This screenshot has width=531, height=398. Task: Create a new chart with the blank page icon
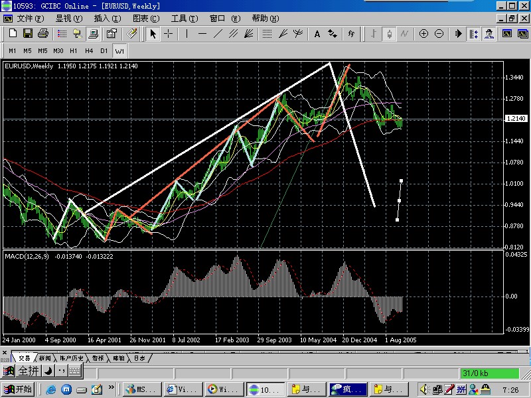click(x=13, y=34)
